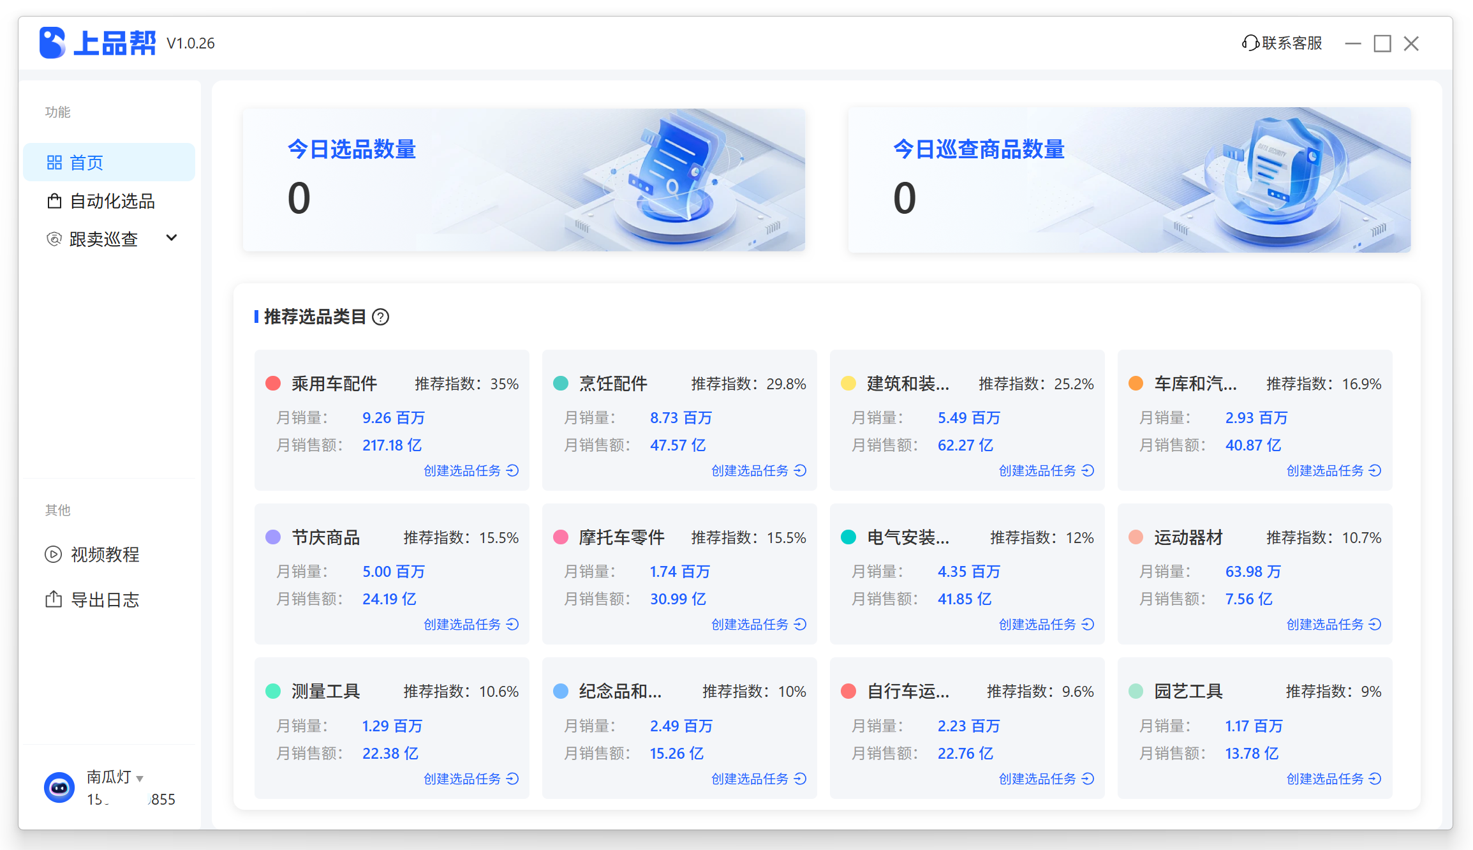Image resolution: width=1473 pixels, height=850 pixels.
Task: Click the V1.0.26 version label
Action: (x=191, y=43)
